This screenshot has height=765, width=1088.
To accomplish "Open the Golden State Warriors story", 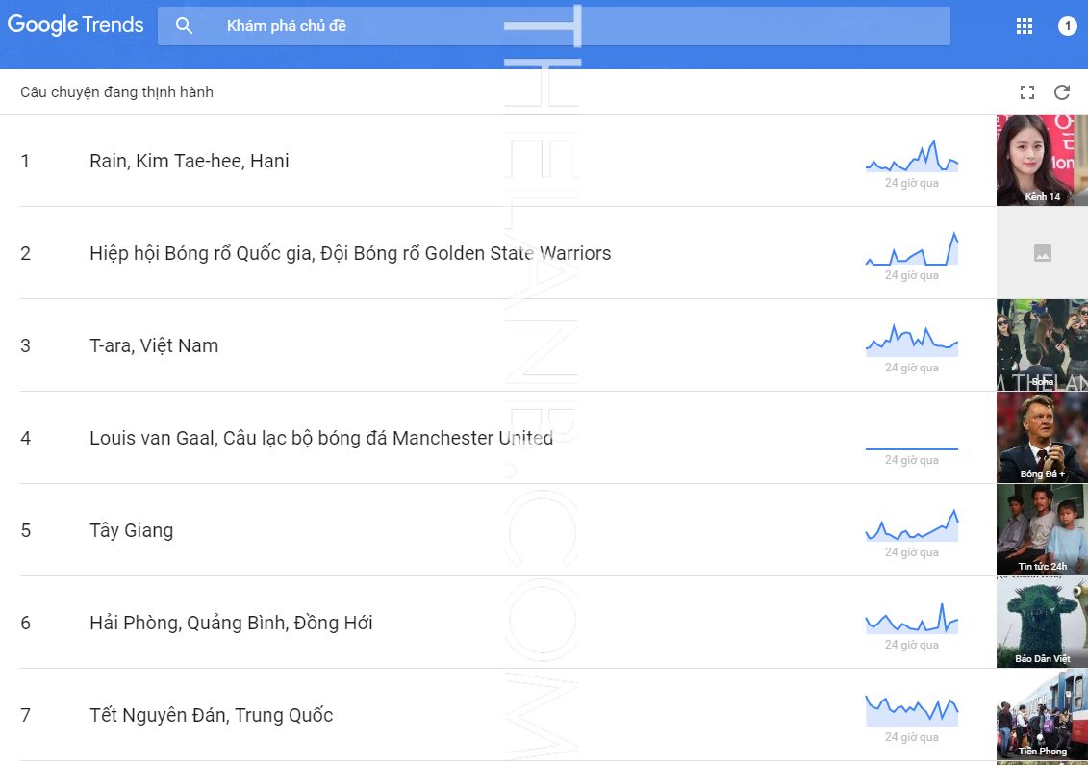I will (350, 253).
